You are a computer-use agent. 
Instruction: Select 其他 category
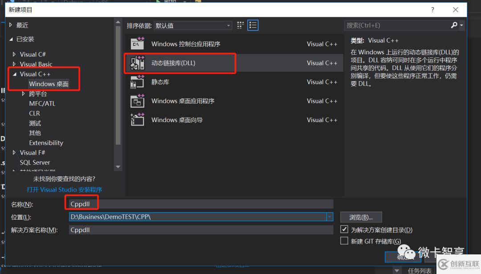[x=35, y=133]
